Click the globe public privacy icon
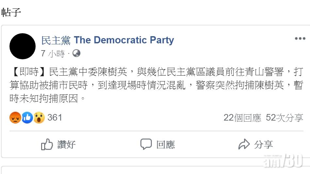Image resolution: width=310 pixels, height=174 pixels. [76, 53]
